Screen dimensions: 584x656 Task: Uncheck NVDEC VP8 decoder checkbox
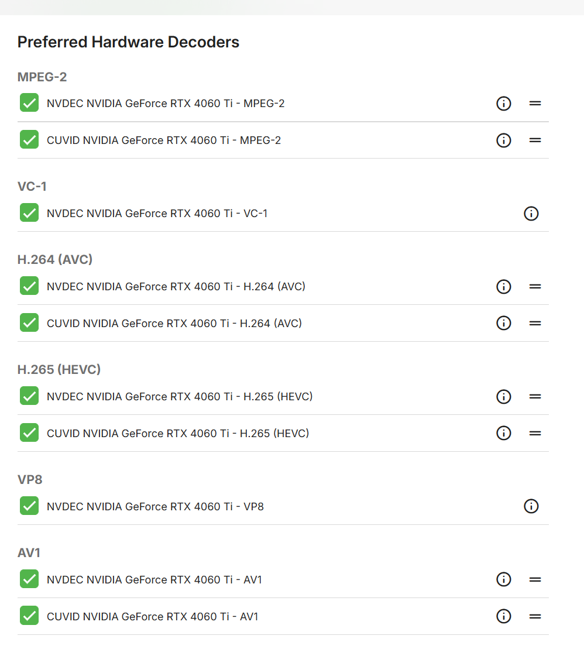pos(29,506)
